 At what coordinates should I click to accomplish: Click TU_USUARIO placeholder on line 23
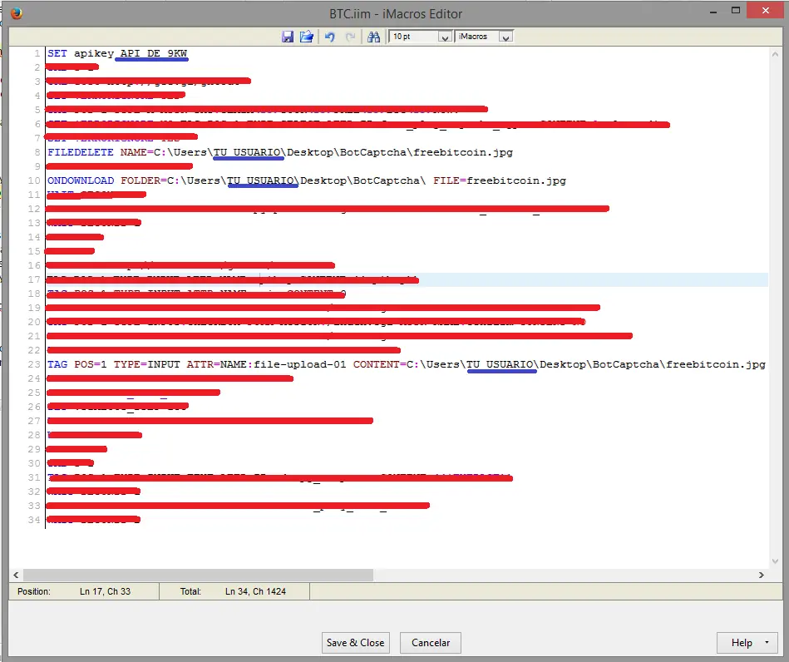[500, 364]
